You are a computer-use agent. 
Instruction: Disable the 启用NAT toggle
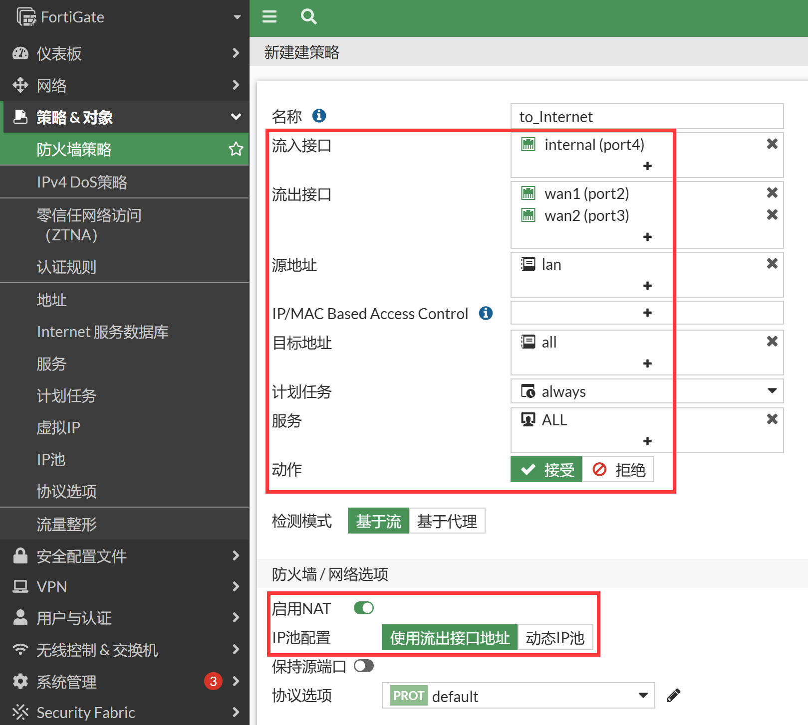pyautogui.click(x=363, y=608)
